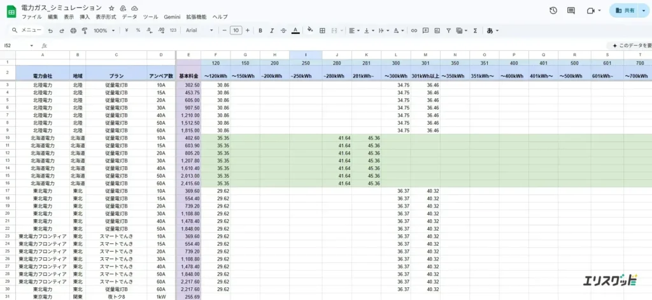Select column E header
Image resolution: width=652 pixels, height=300 pixels.
point(188,55)
